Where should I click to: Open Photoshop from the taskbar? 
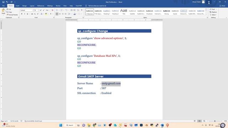141,125
